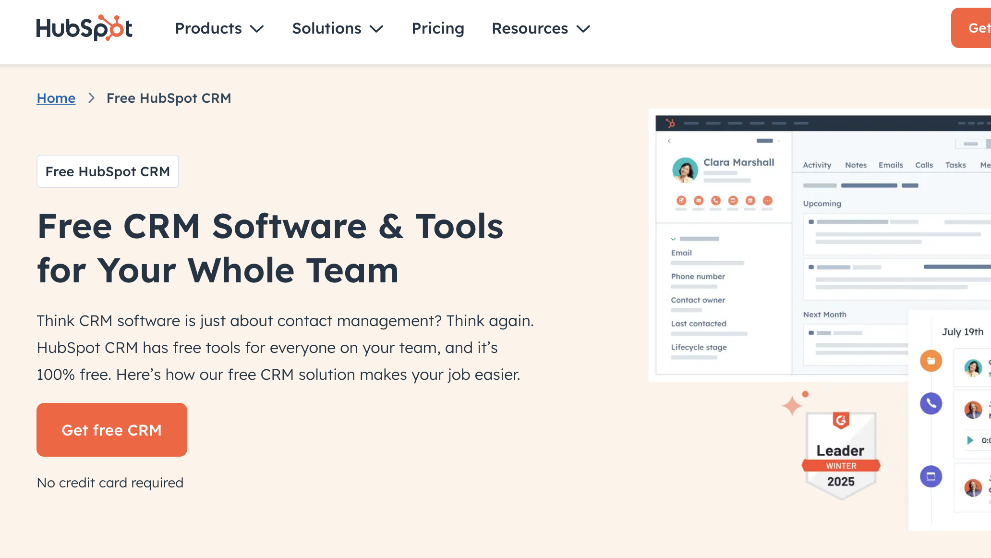The width and height of the screenshot is (991, 558).
Task: Click the Lifecycle stage field label
Action: click(699, 347)
